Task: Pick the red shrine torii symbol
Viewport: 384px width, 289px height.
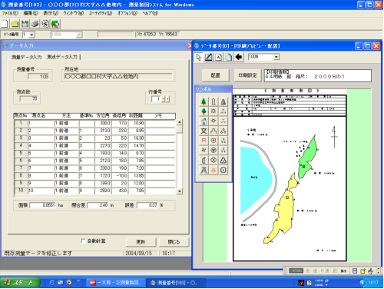Action: pyautogui.click(x=204, y=141)
